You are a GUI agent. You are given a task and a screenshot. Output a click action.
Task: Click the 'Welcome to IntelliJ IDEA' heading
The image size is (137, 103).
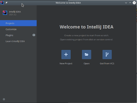[87, 27]
